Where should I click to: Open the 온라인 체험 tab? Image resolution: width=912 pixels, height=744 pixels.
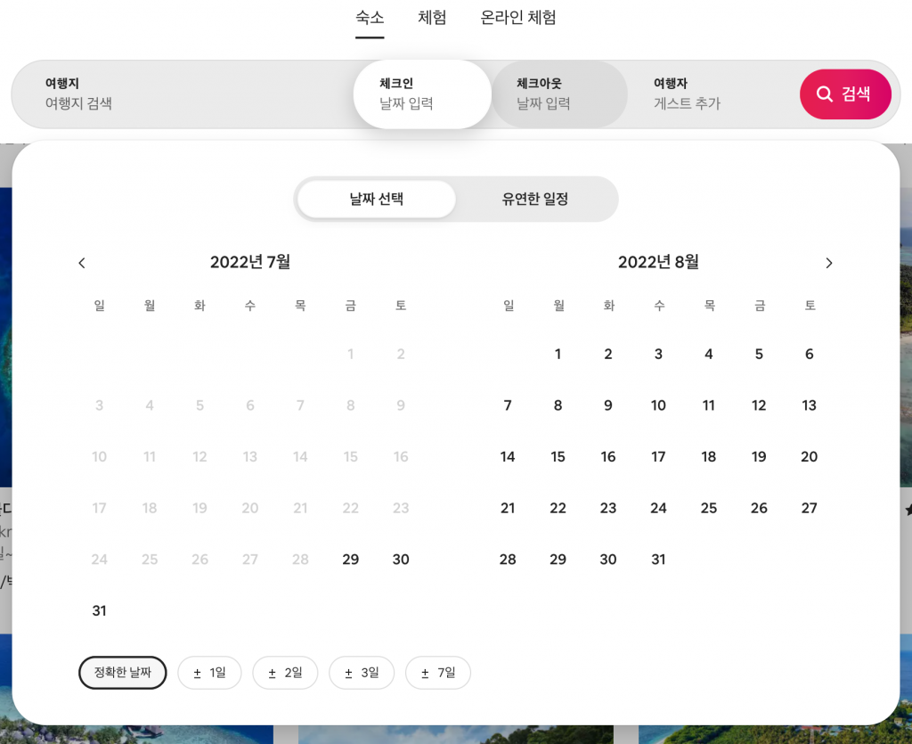518,18
